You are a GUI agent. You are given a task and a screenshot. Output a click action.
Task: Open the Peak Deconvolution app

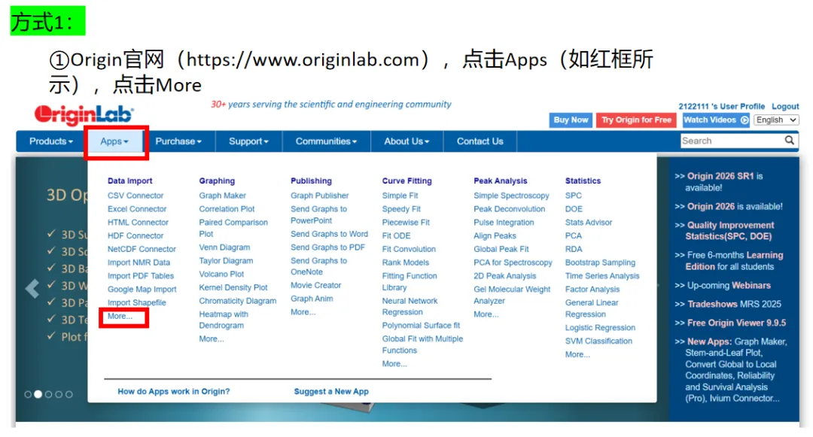tap(509, 208)
